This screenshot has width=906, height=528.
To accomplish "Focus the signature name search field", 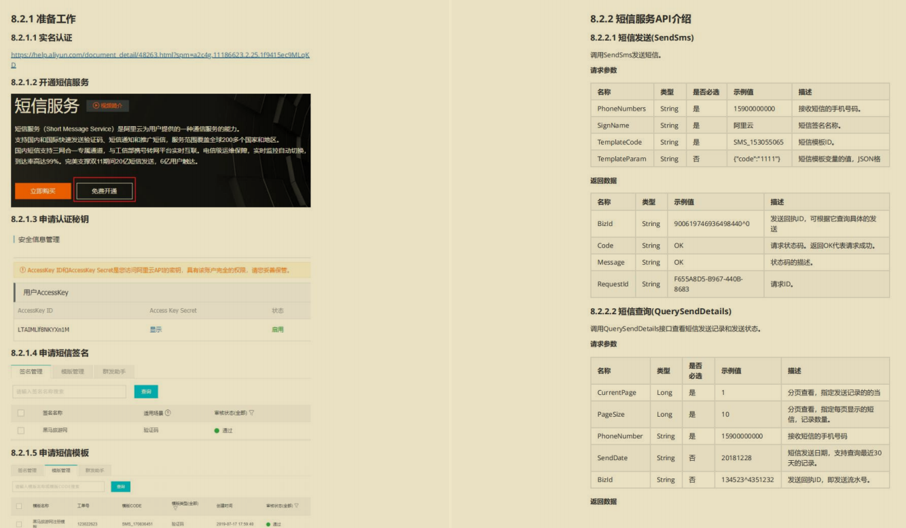I will pyautogui.click(x=69, y=392).
